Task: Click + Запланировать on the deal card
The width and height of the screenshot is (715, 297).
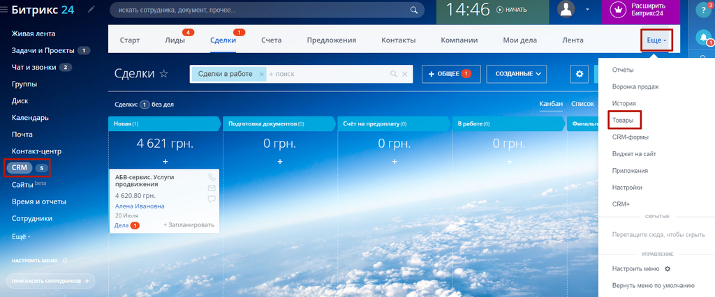Action: click(x=189, y=225)
